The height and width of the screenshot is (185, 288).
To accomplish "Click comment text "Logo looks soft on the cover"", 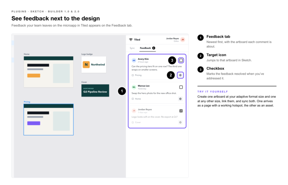I will point(154,117).
